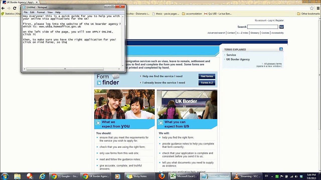Screen dimensions: 321x180
Task: Click the 'Log in' link
Action: pyautogui.click(x=271, y=20)
